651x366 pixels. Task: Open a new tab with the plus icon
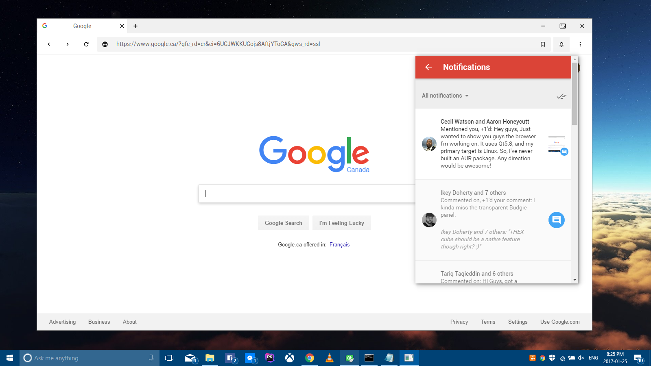pos(135,26)
